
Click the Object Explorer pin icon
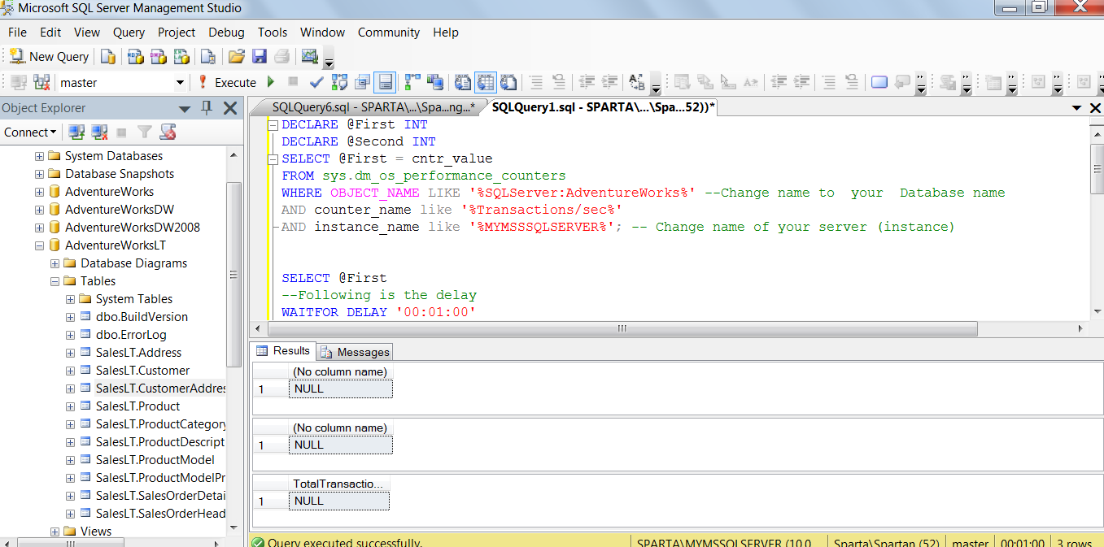tap(207, 107)
